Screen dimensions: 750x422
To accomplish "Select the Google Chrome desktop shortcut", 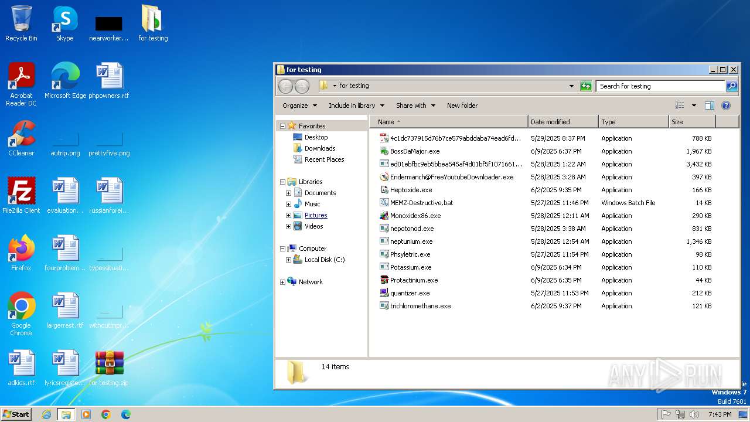I will 21,314.
